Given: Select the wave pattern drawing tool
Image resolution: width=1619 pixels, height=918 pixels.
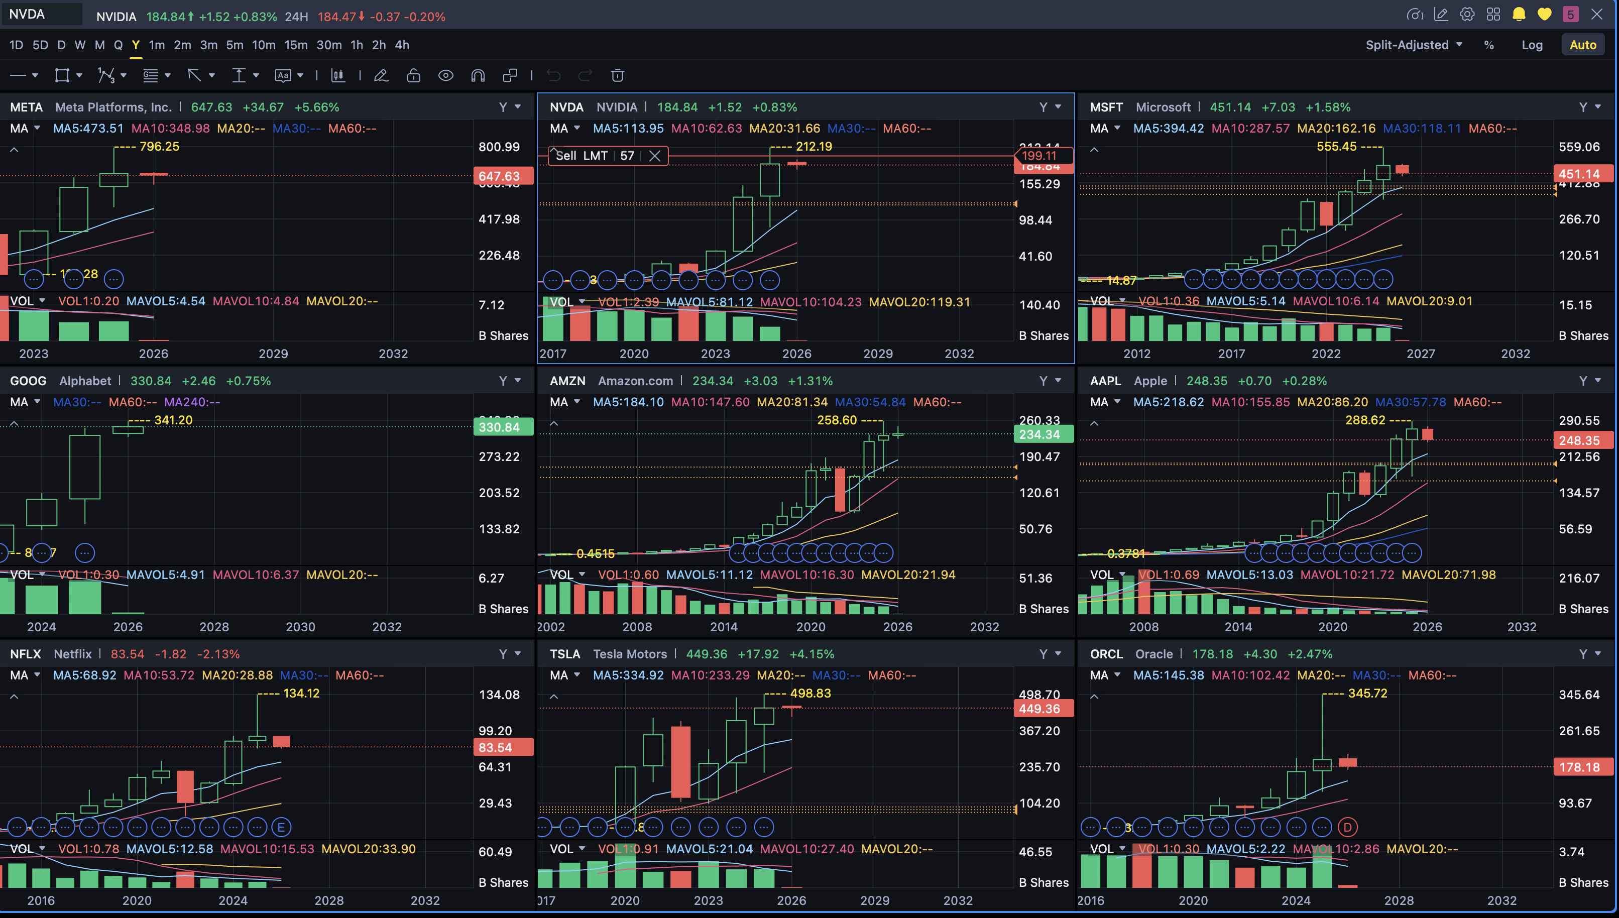Looking at the screenshot, I should tap(106, 76).
